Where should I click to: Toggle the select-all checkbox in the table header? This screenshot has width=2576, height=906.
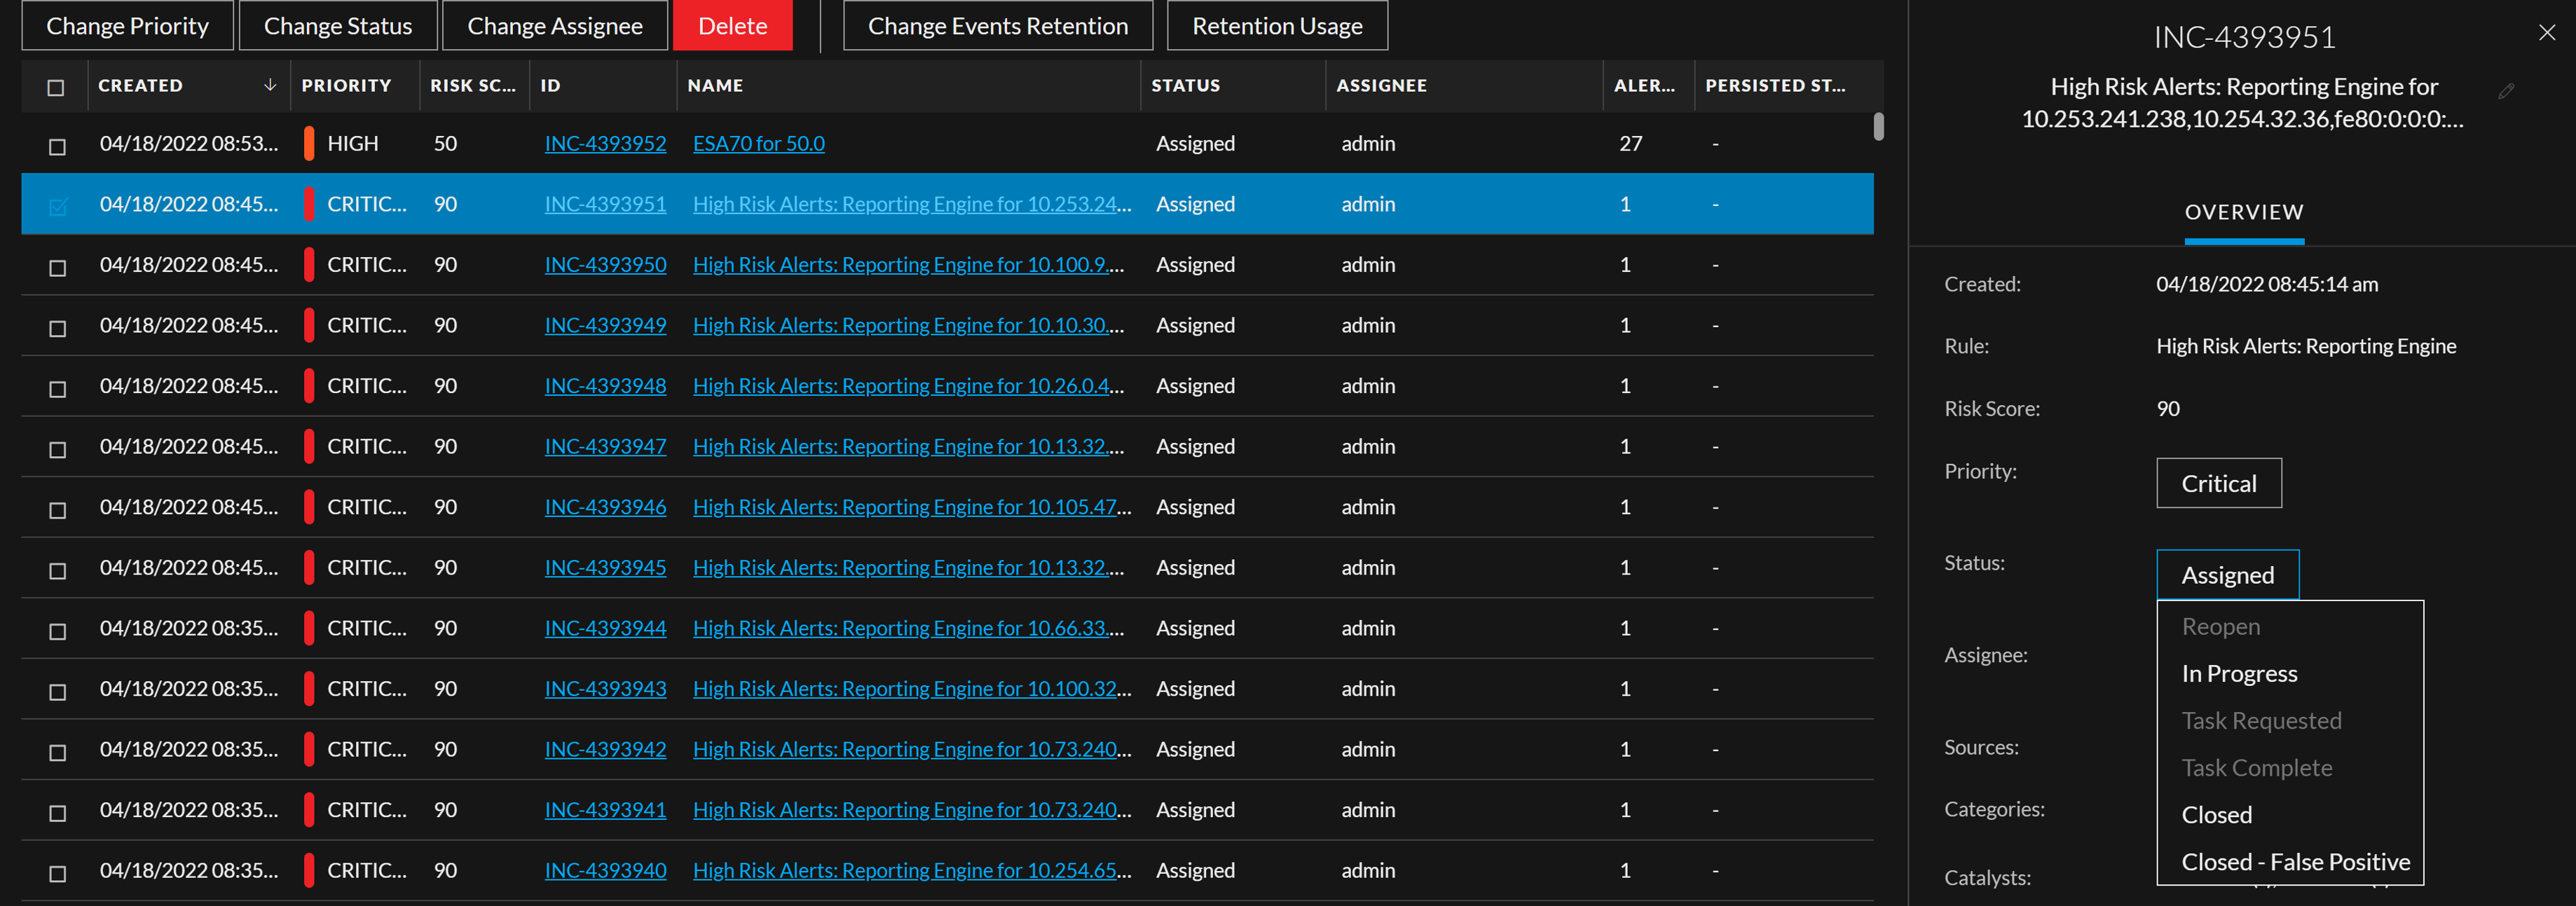(x=56, y=88)
